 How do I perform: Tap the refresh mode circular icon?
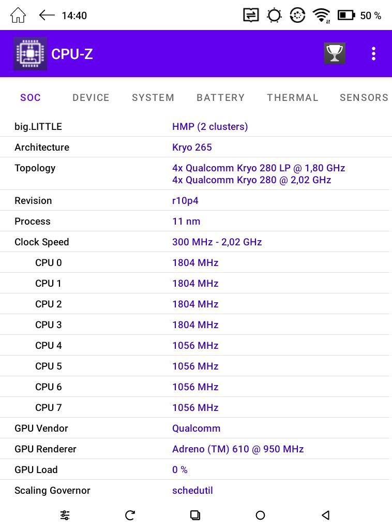[x=297, y=15]
